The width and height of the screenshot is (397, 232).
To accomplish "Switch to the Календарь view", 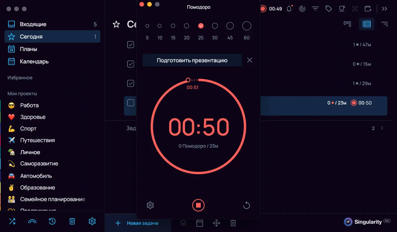I will tap(34, 62).
